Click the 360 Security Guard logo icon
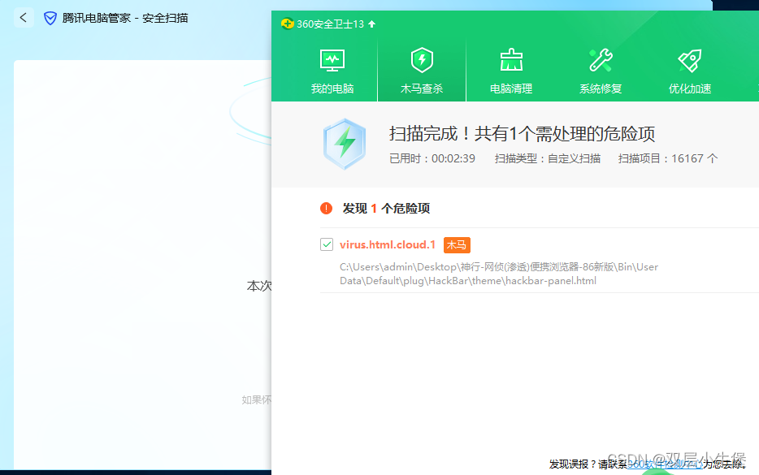Screen dimensions: 759x475 [x=287, y=24]
